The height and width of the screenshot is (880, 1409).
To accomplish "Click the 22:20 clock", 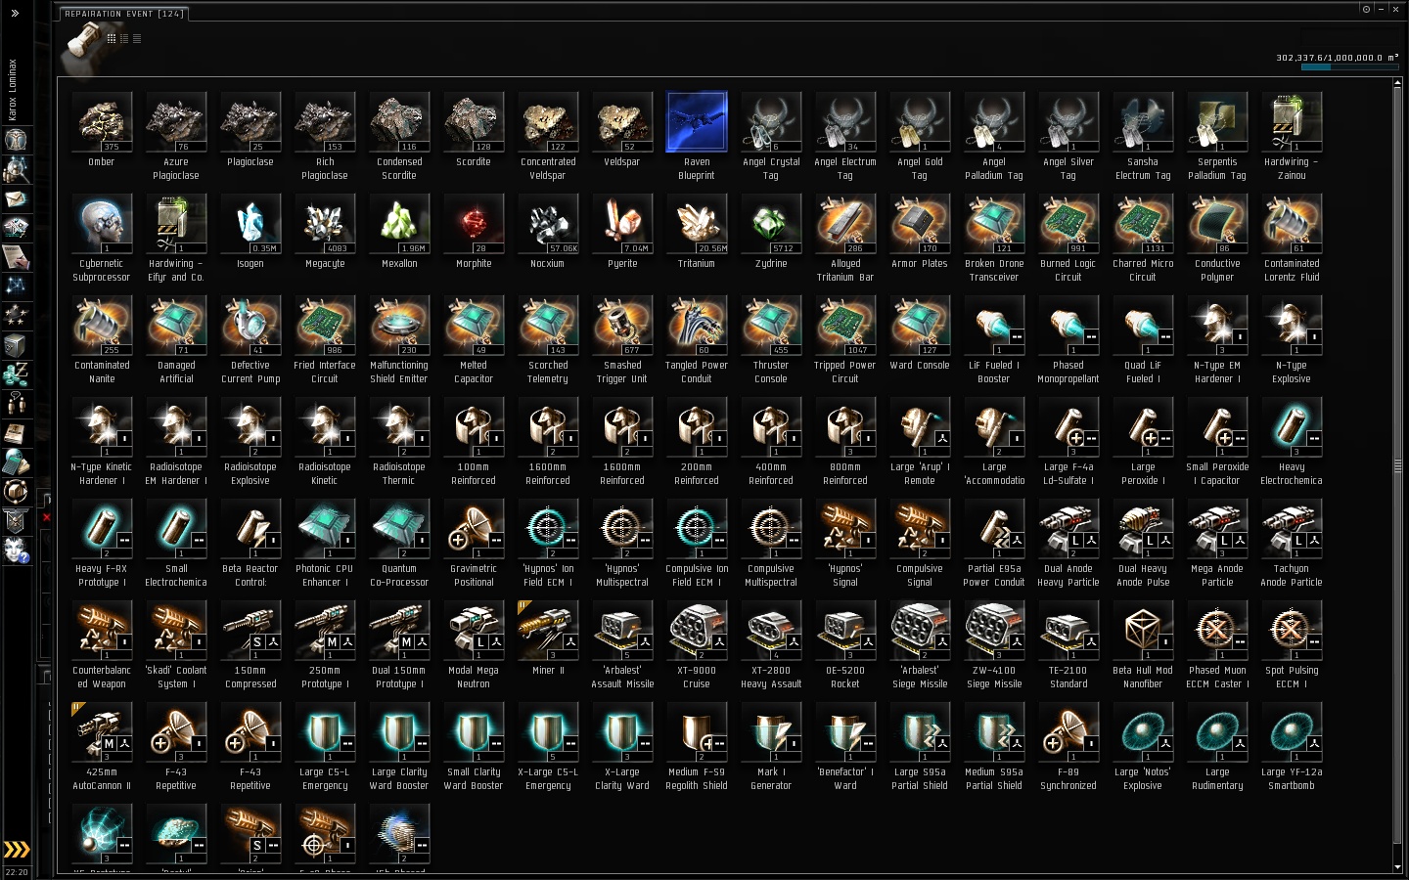I will [17, 872].
